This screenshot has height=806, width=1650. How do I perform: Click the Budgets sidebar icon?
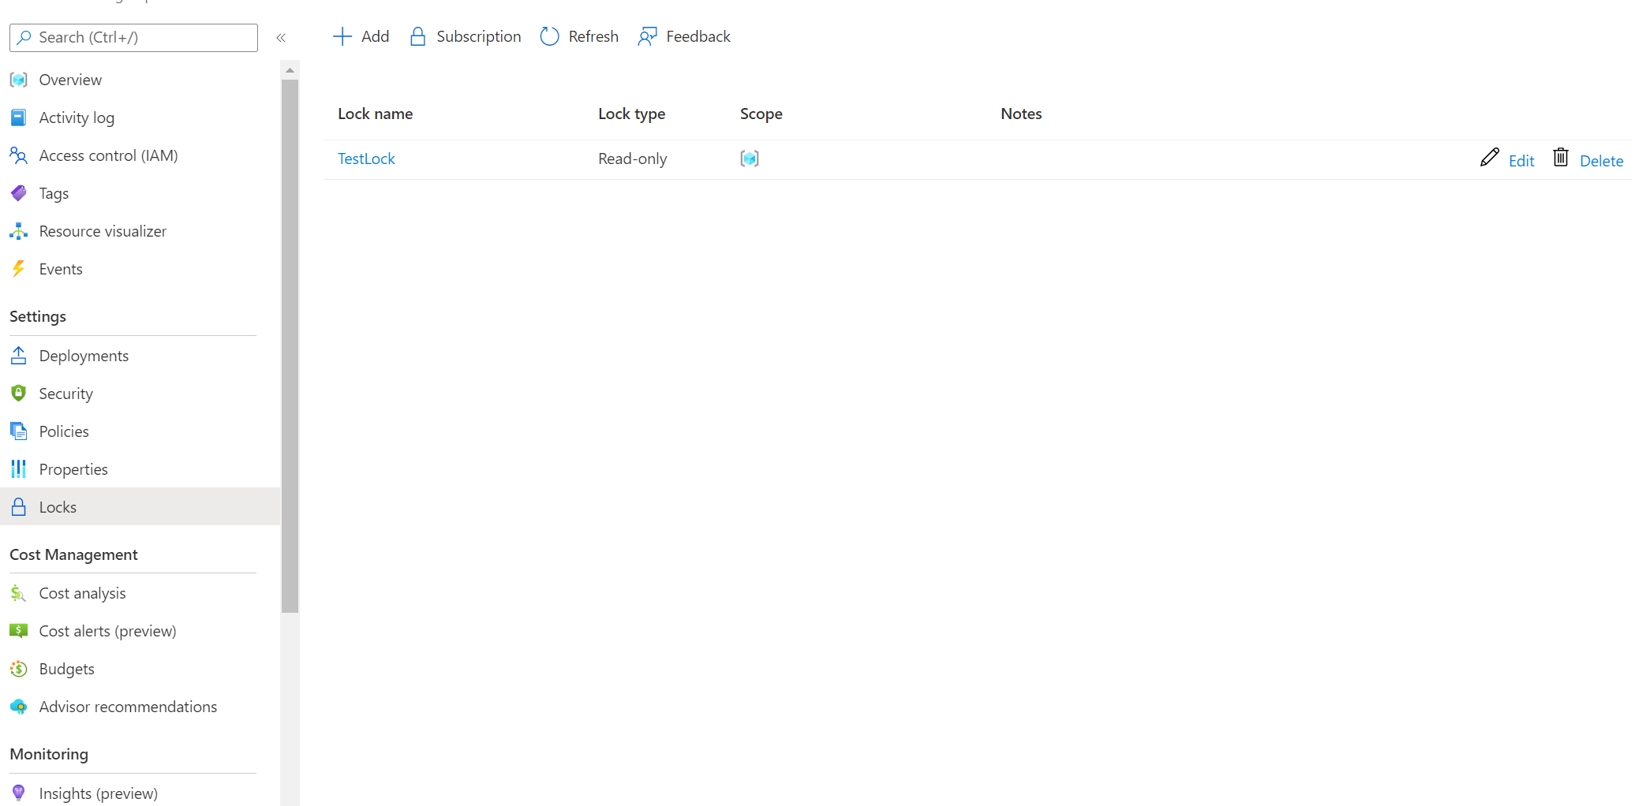(x=18, y=668)
